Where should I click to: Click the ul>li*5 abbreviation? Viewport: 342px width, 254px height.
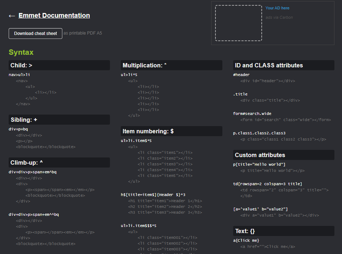point(129,75)
